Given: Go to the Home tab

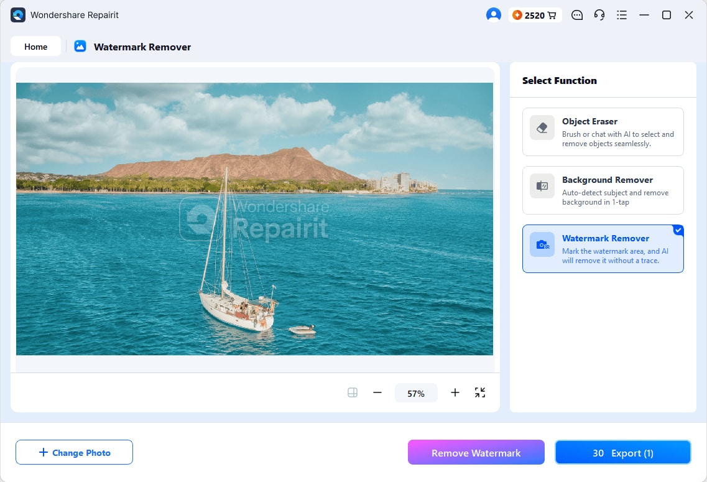Looking at the screenshot, I should coord(35,47).
